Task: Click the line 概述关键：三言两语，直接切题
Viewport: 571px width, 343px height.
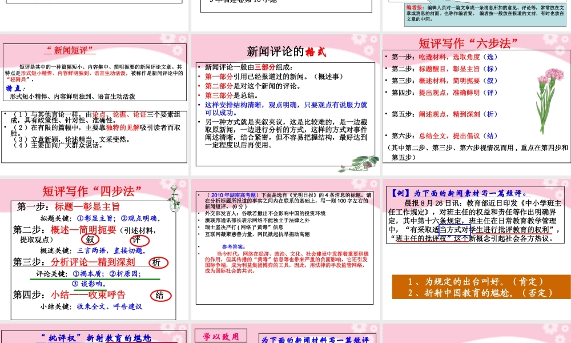Action: 93,251
